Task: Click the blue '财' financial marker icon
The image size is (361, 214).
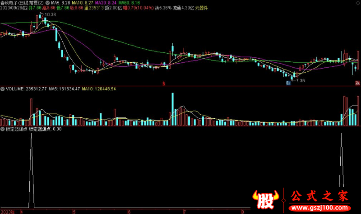Action: (x=288, y=83)
